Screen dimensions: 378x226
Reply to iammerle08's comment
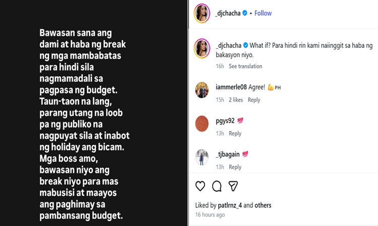[254, 100]
